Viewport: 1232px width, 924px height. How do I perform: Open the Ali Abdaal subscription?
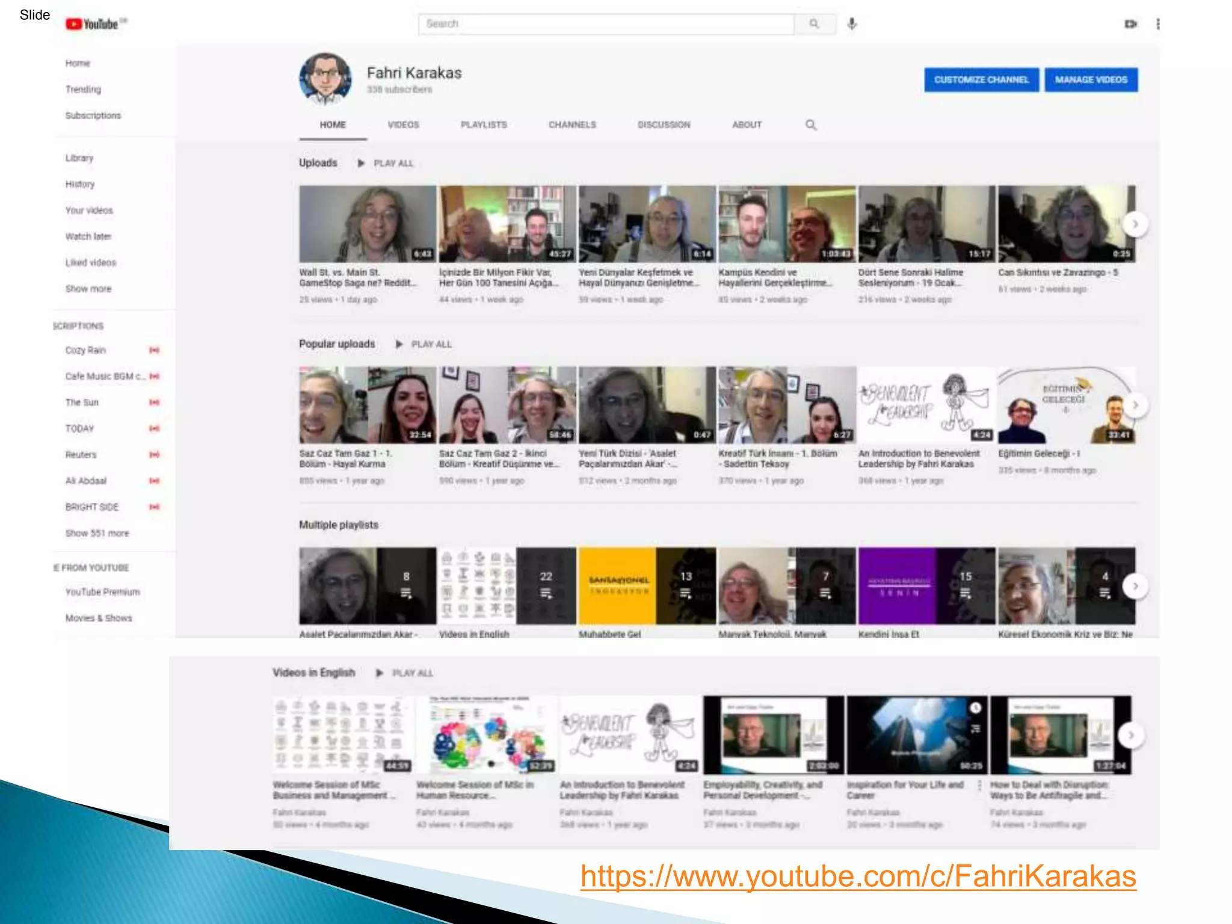pyautogui.click(x=86, y=481)
